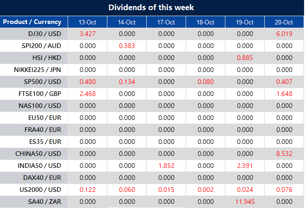Viewport: 305px width, 208px height.
Task: Click the Product / Currency header cell
Action: 32,22
